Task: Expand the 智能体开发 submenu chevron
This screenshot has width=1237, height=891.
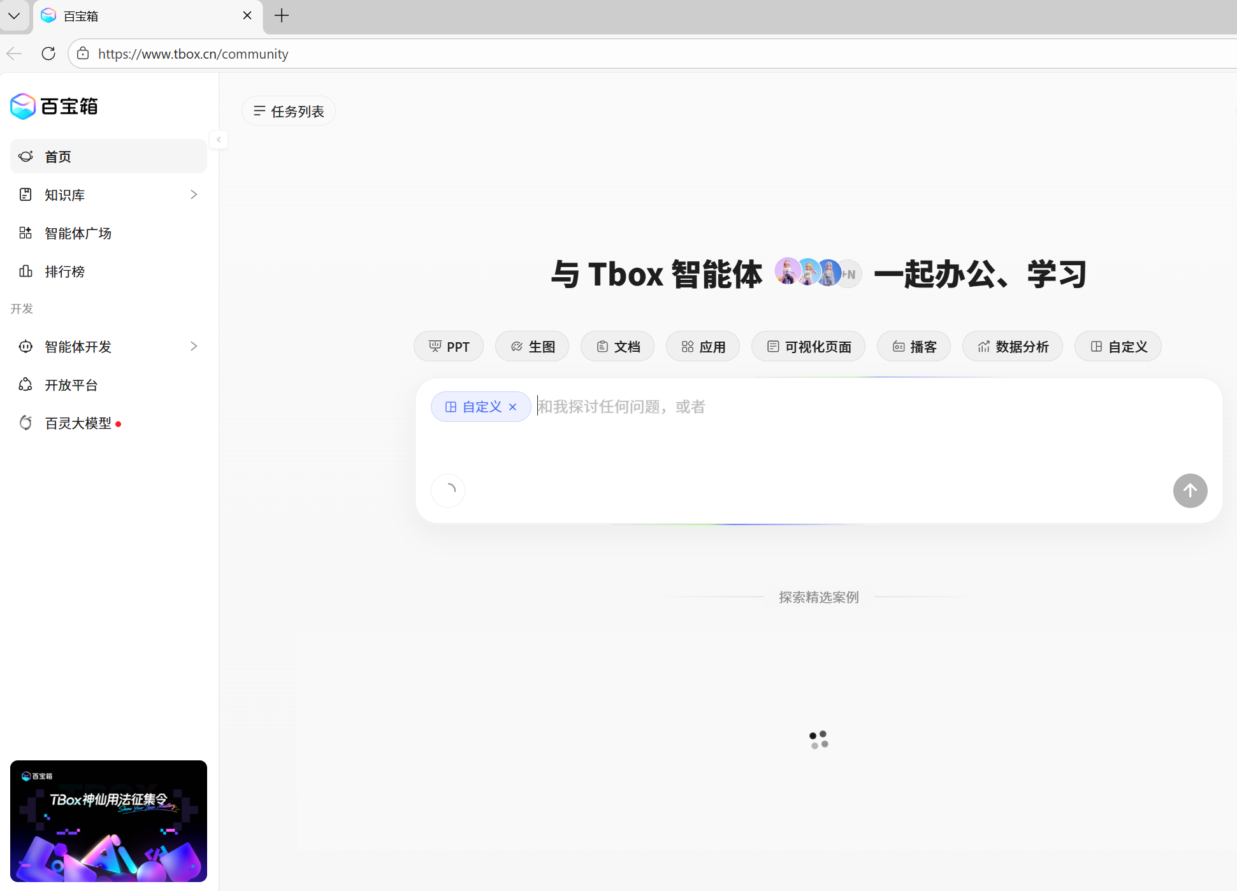Action: coord(194,346)
